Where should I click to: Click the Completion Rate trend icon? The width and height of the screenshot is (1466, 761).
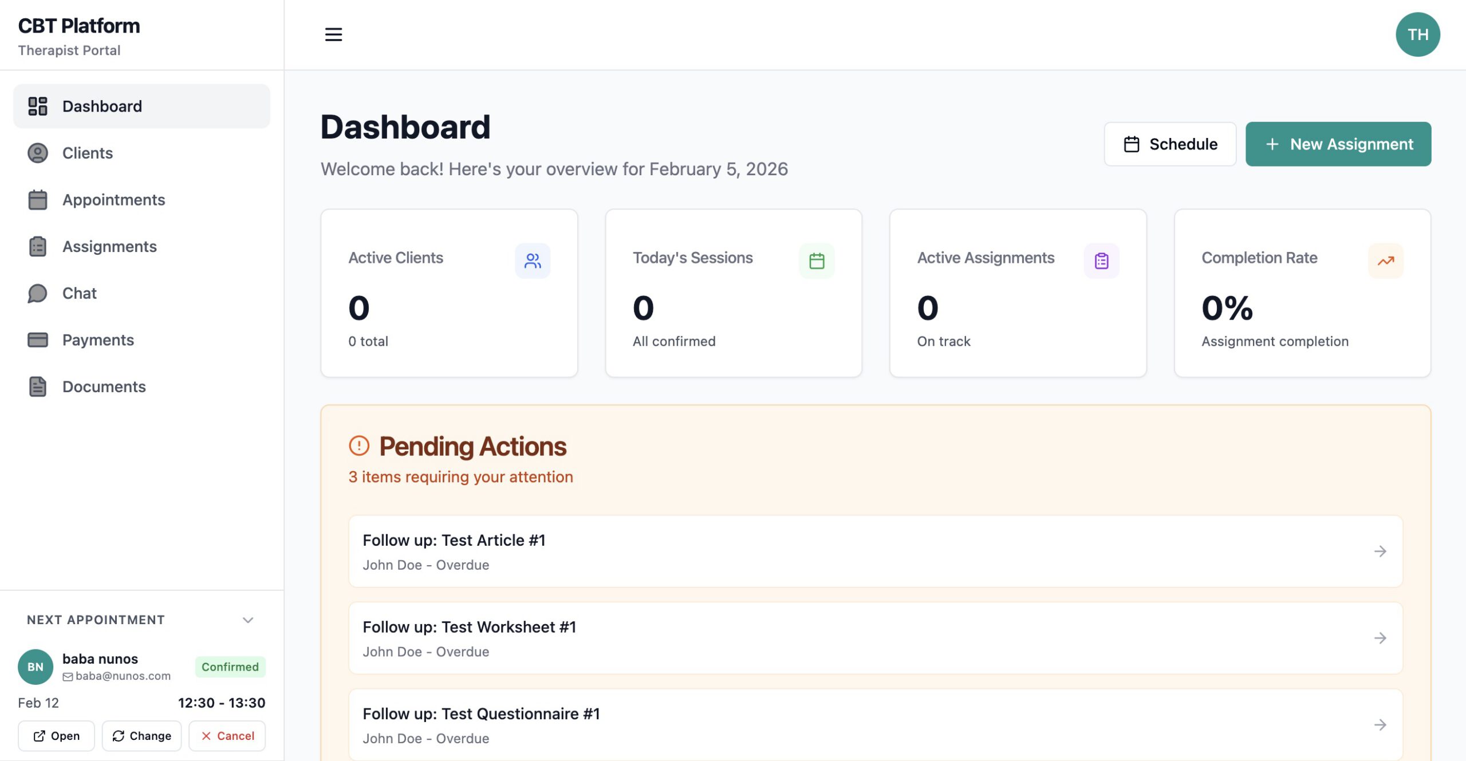[1385, 261]
